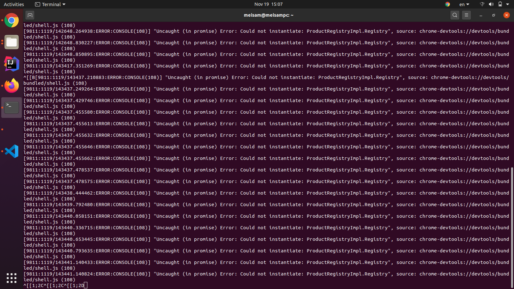
Task: Launch IntelliJ IDEA from the dock
Action: 12,64
